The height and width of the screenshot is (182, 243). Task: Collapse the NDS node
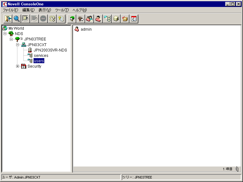[5, 33]
